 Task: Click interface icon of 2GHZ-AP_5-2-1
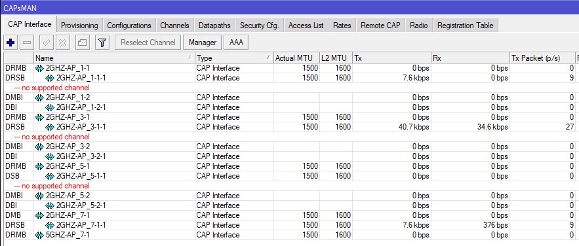[50, 205]
